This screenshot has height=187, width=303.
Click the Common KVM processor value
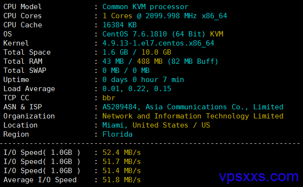(x=146, y=7)
